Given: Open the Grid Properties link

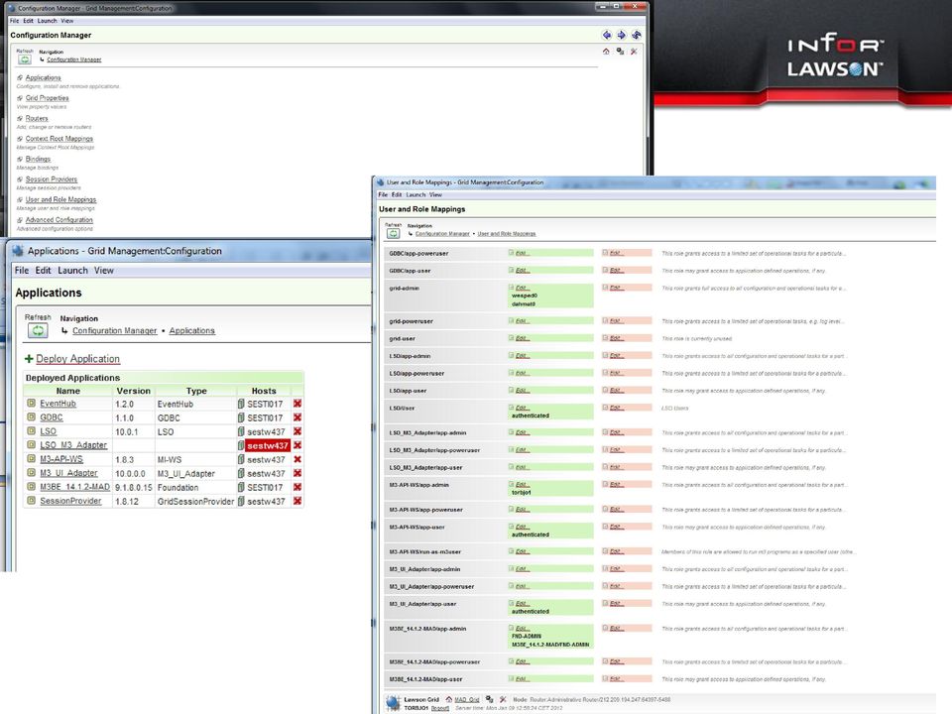Looking at the screenshot, I should 48,98.
